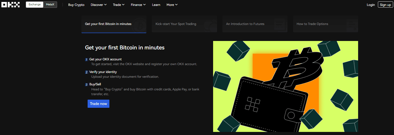Click the step 1 number icon
This screenshot has height=135, width=394.
[x=86, y=60]
